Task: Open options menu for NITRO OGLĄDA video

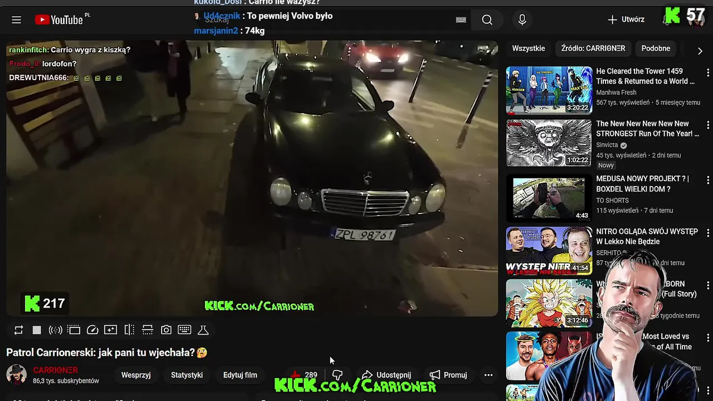Action: click(708, 233)
